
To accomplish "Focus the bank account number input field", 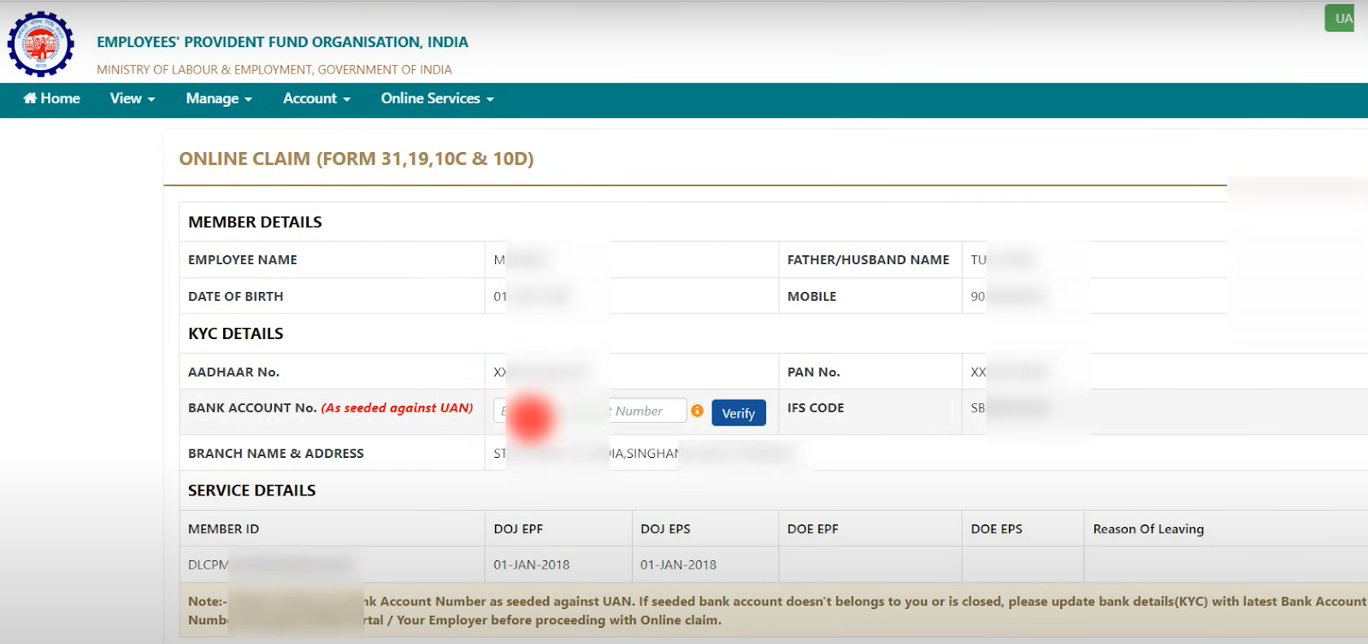I will (590, 411).
